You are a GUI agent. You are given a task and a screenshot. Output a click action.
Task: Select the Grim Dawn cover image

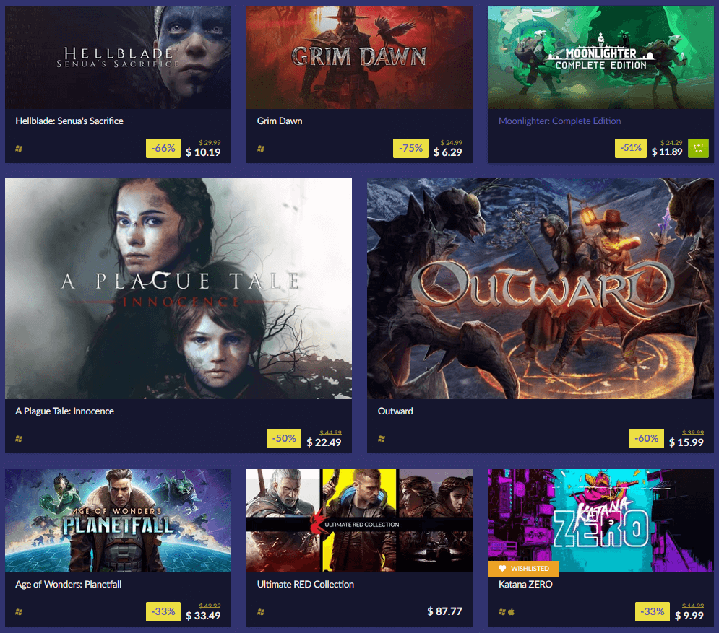coord(359,57)
